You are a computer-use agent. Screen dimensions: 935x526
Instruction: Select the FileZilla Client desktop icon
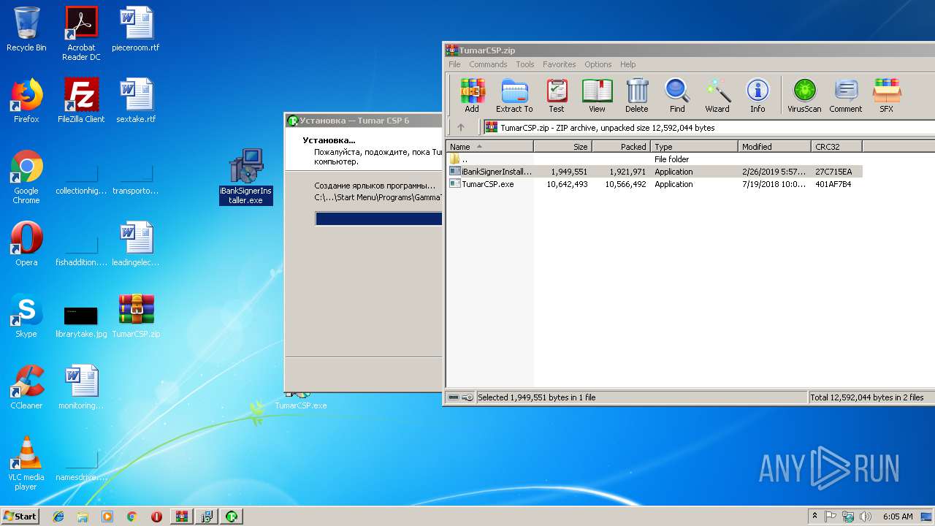pyautogui.click(x=81, y=101)
